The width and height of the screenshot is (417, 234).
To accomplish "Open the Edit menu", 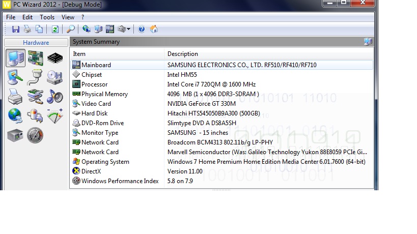I will coord(27,17).
